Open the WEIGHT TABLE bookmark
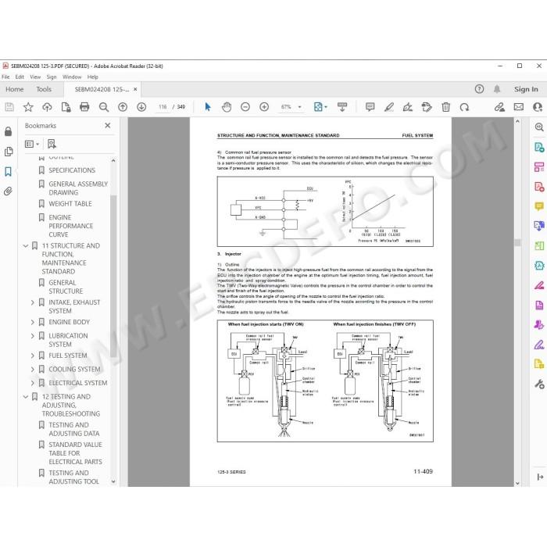 70,204
